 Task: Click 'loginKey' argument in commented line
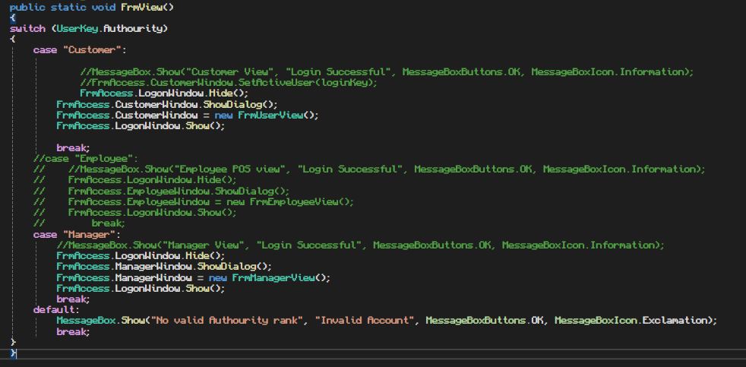tap(344, 82)
